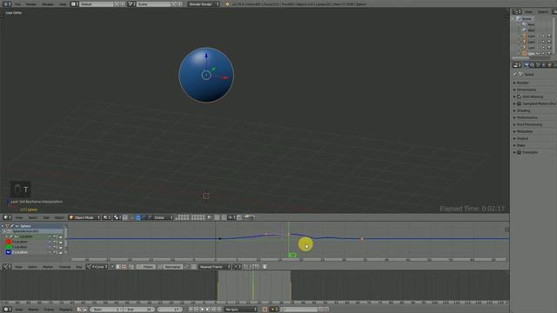Expand the Anti-Aliasing panel
The height and width of the screenshot is (313, 557).
point(514,97)
